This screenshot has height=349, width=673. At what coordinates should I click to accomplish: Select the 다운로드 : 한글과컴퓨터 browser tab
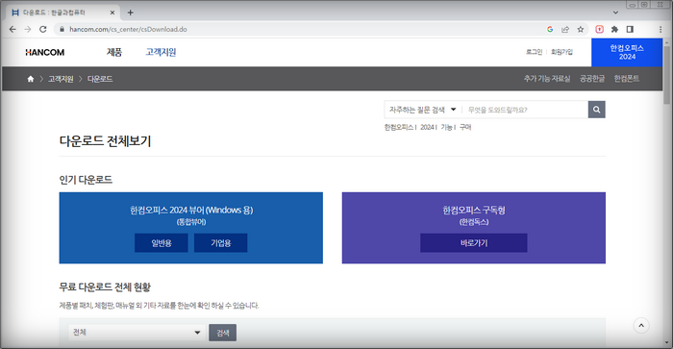click(63, 12)
